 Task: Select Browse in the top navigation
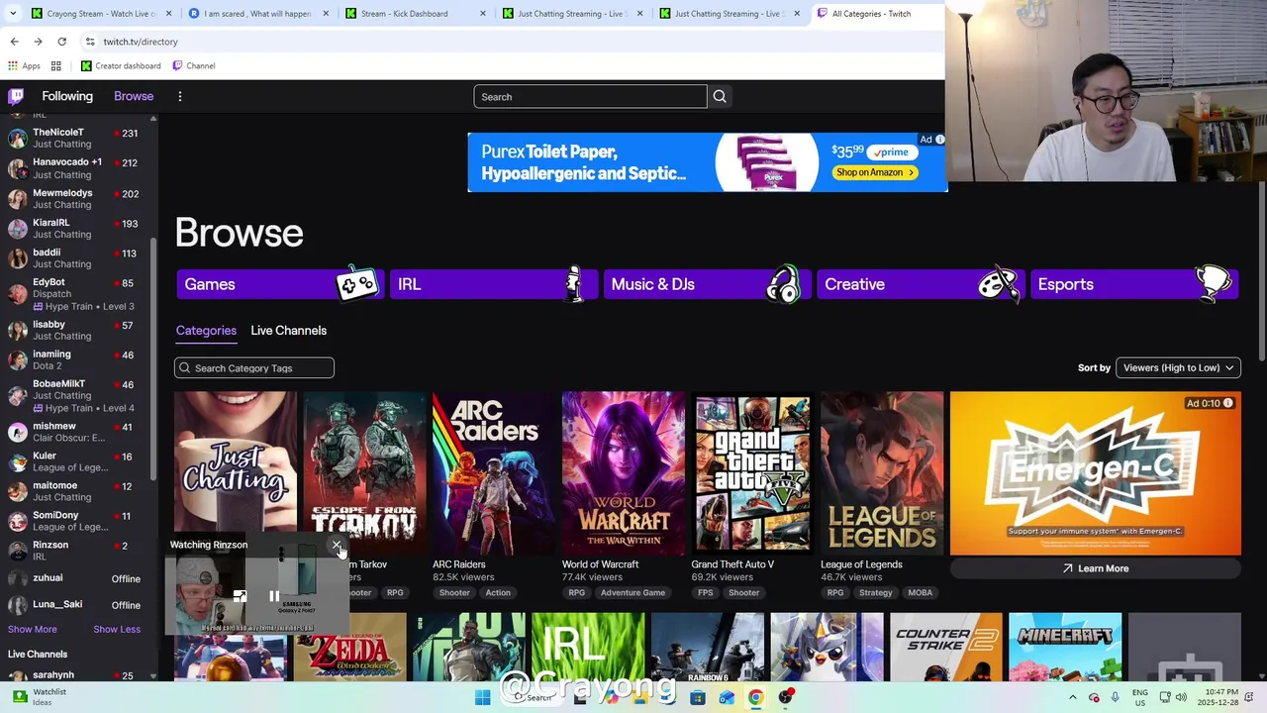point(134,96)
